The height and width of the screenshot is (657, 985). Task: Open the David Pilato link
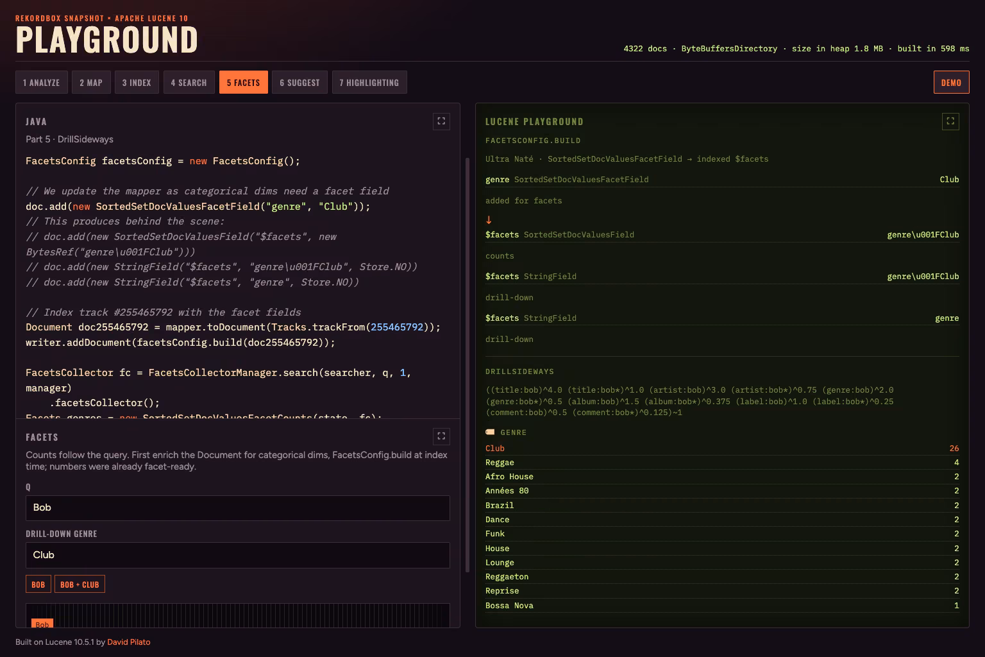coord(129,642)
